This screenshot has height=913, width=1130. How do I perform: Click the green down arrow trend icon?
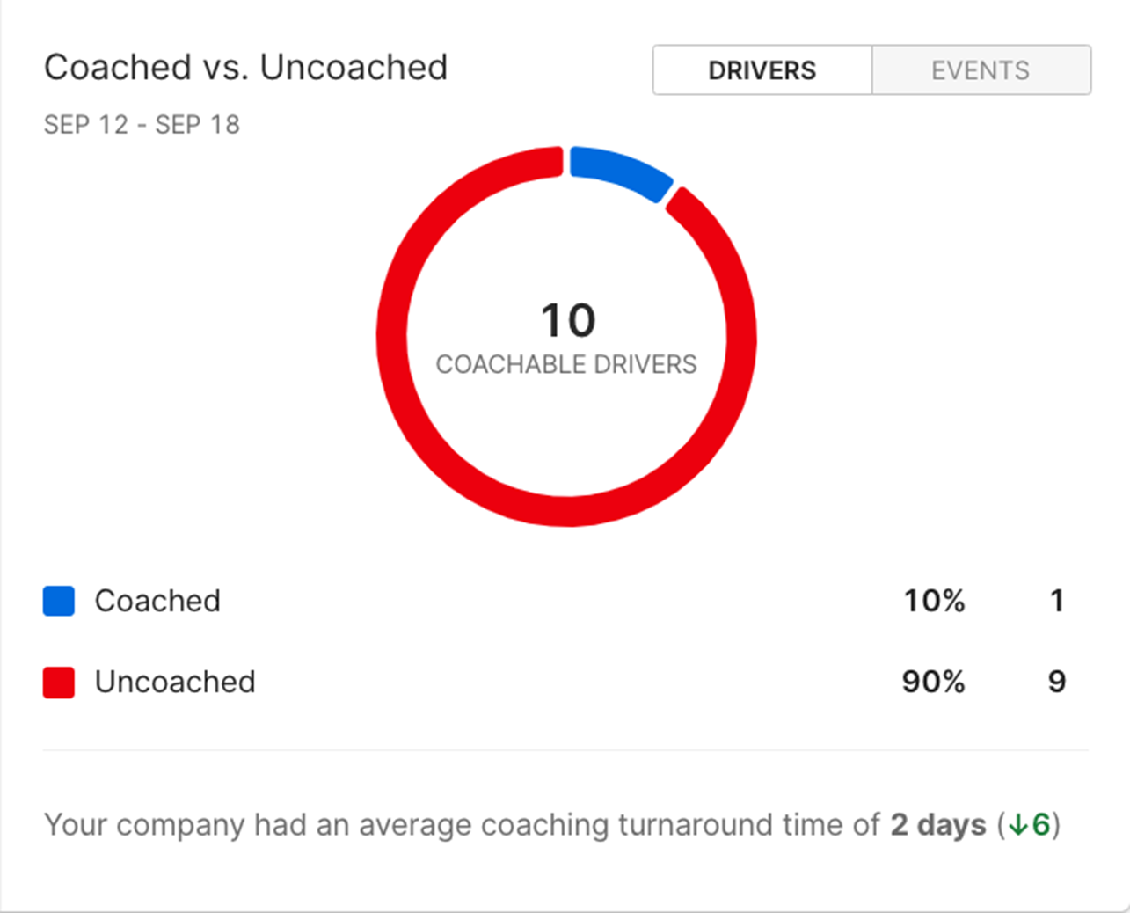point(1018,825)
